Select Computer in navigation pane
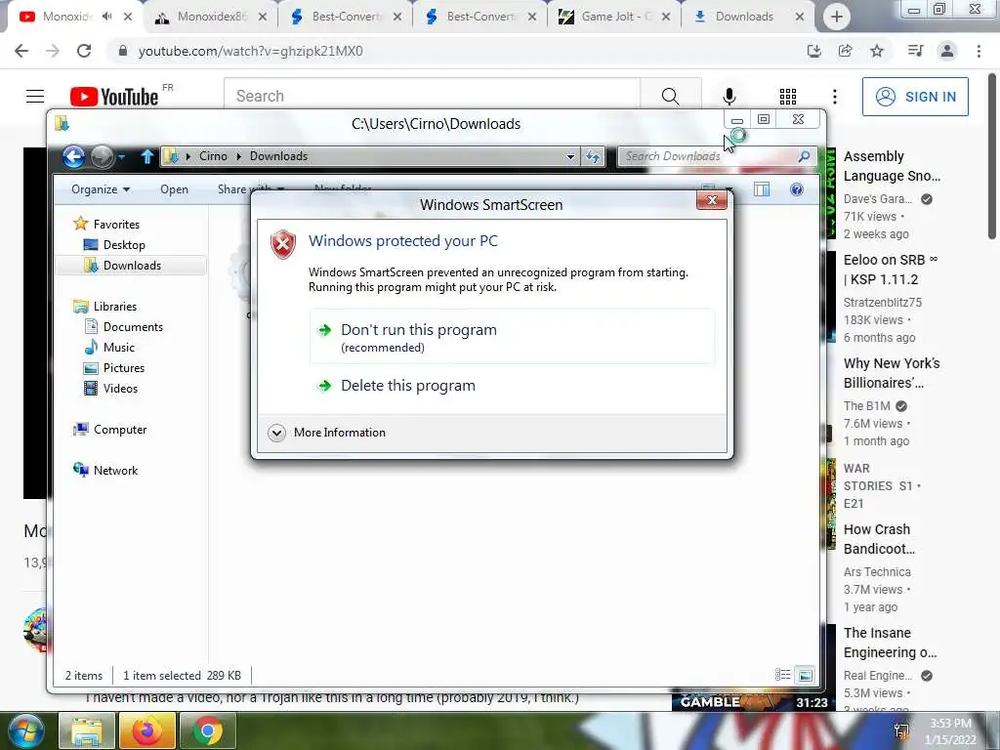Image resolution: width=1000 pixels, height=750 pixels. pyautogui.click(x=120, y=430)
